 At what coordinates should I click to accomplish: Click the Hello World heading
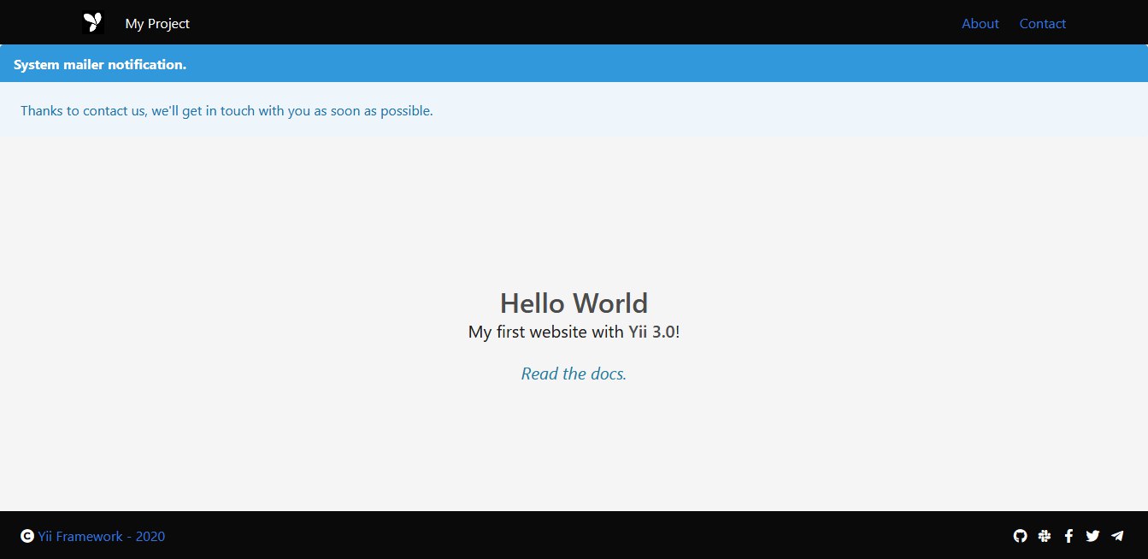[574, 303]
